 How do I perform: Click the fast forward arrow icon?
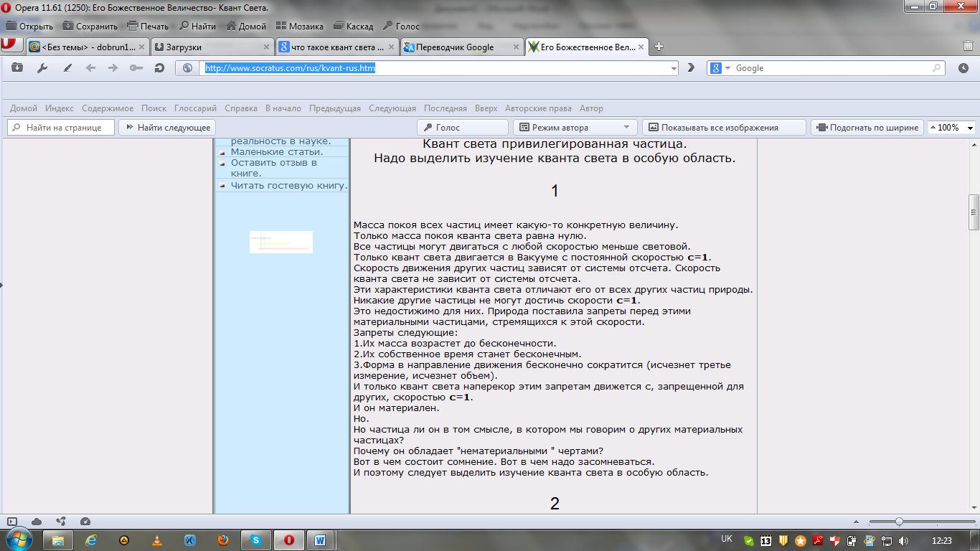(x=692, y=68)
